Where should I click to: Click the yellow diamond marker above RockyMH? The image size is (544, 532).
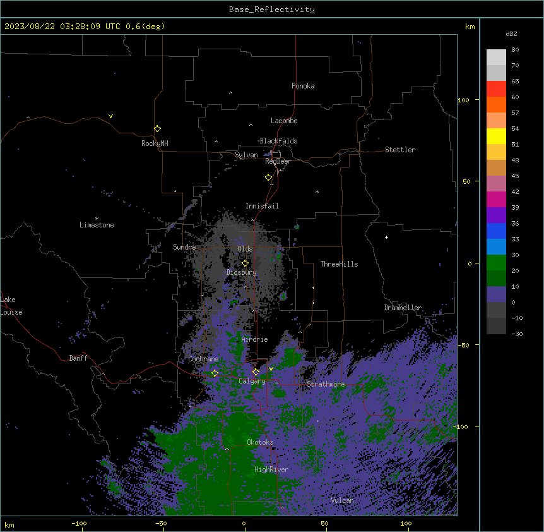pos(157,129)
